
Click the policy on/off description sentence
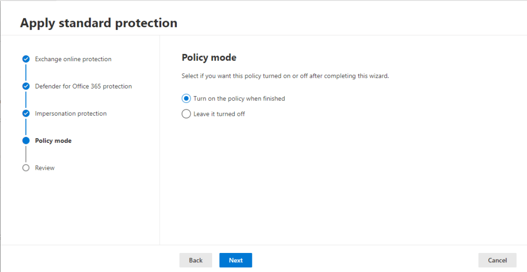click(285, 76)
